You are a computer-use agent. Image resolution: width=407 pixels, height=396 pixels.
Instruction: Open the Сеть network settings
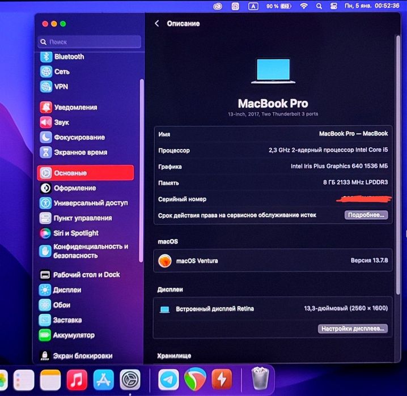point(55,71)
